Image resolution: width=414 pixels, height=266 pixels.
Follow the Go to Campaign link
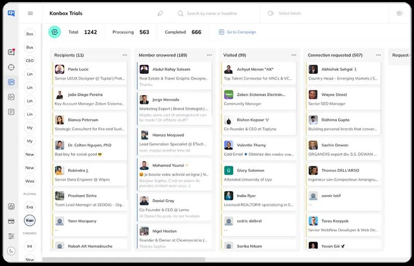[241, 32]
